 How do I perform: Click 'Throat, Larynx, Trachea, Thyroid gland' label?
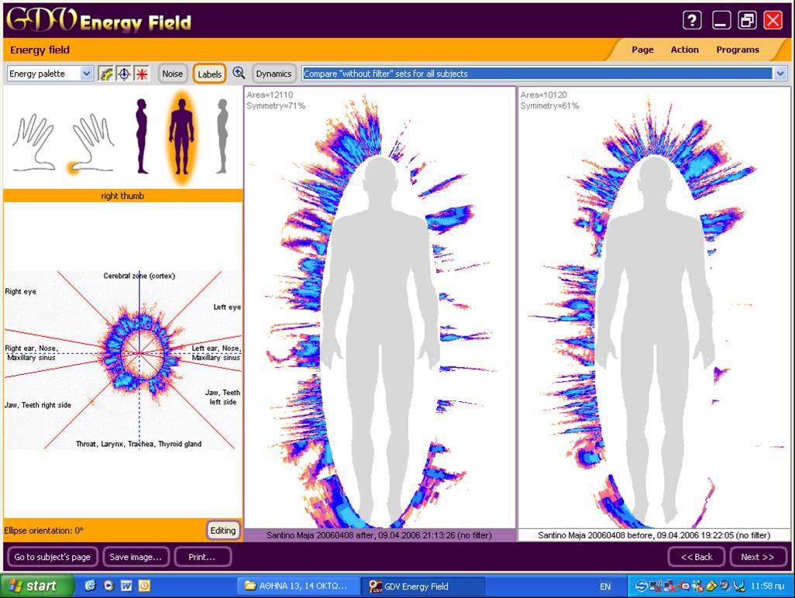(x=139, y=443)
